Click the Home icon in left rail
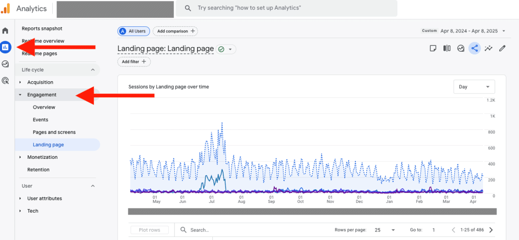Screen dimensions: 519x240 pyautogui.click(x=6, y=30)
